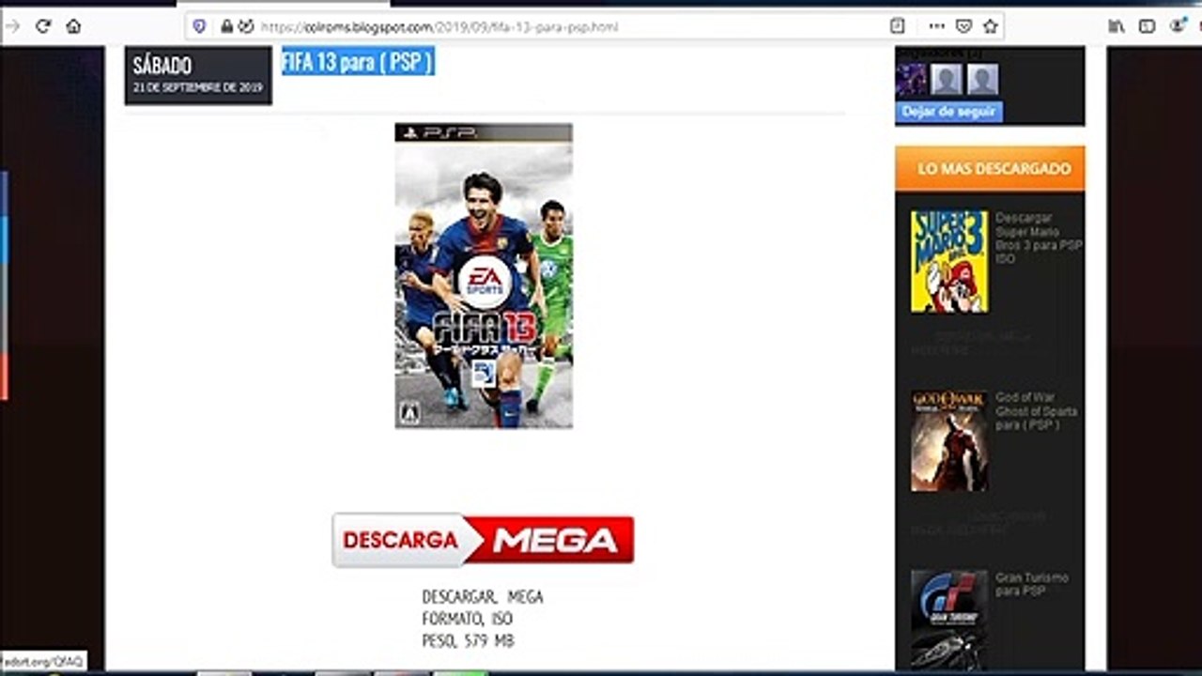Go to the browser home page icon
1202x676 pixels.
(73, 26)
